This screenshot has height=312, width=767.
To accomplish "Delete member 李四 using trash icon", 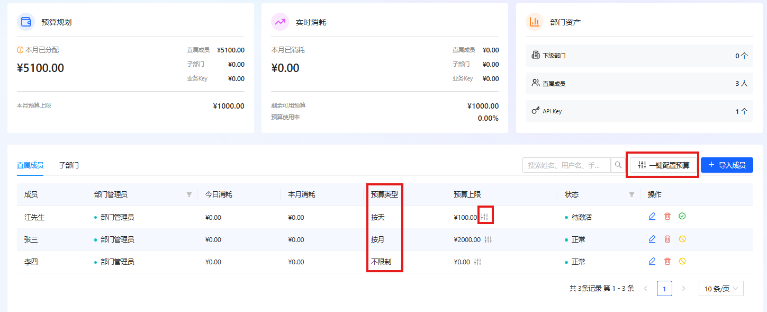I will coord(667,261).
